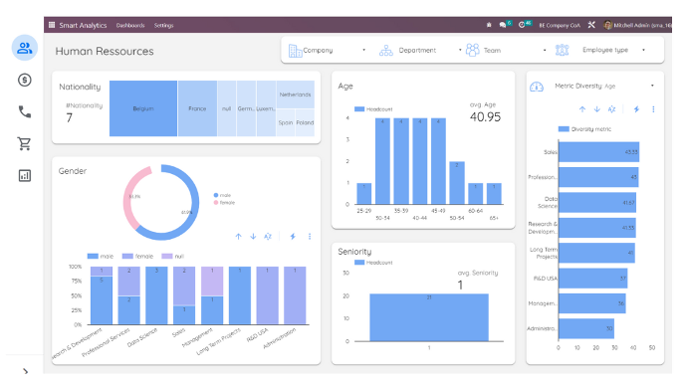Image resolution: width=687 pixels, height=386 pixels.
Task: Open the Human Resources people sidebar icon
Action: point(25,48)
